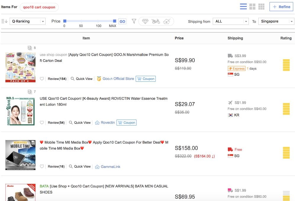Open Review(16) for M6 Media Box

pos(56,166)
